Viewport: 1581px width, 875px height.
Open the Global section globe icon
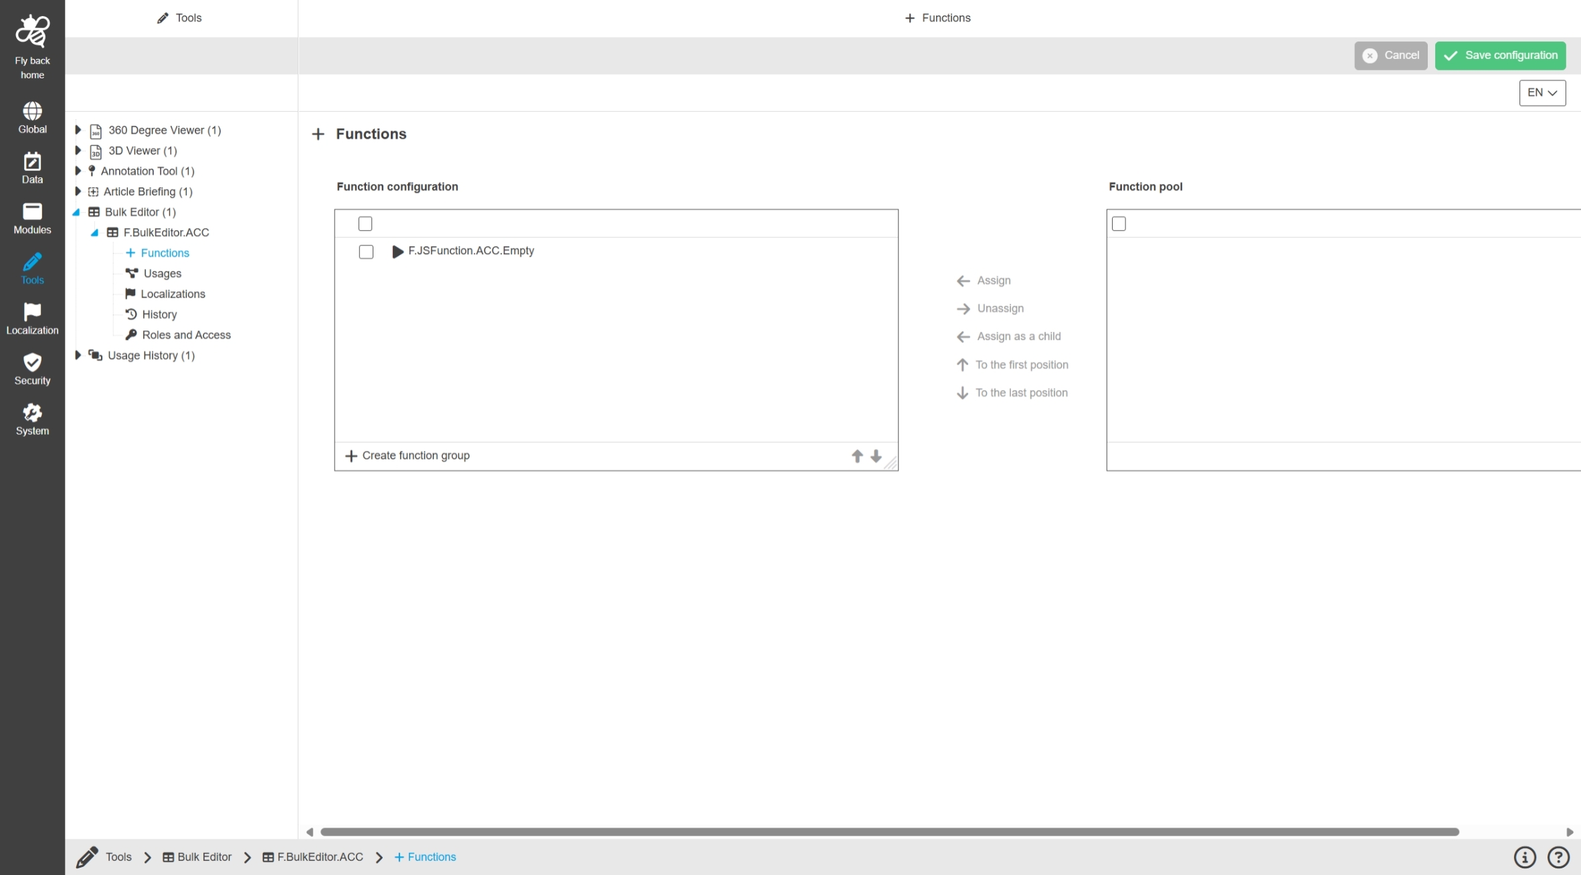(32, 111)
